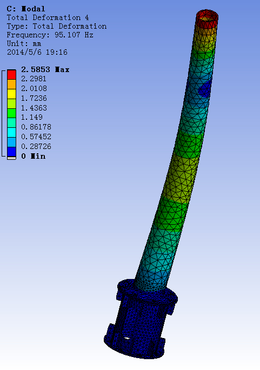This screenshot has height=370, width=260.
Task: Select the orange legend color band
Action: [11, 85]
